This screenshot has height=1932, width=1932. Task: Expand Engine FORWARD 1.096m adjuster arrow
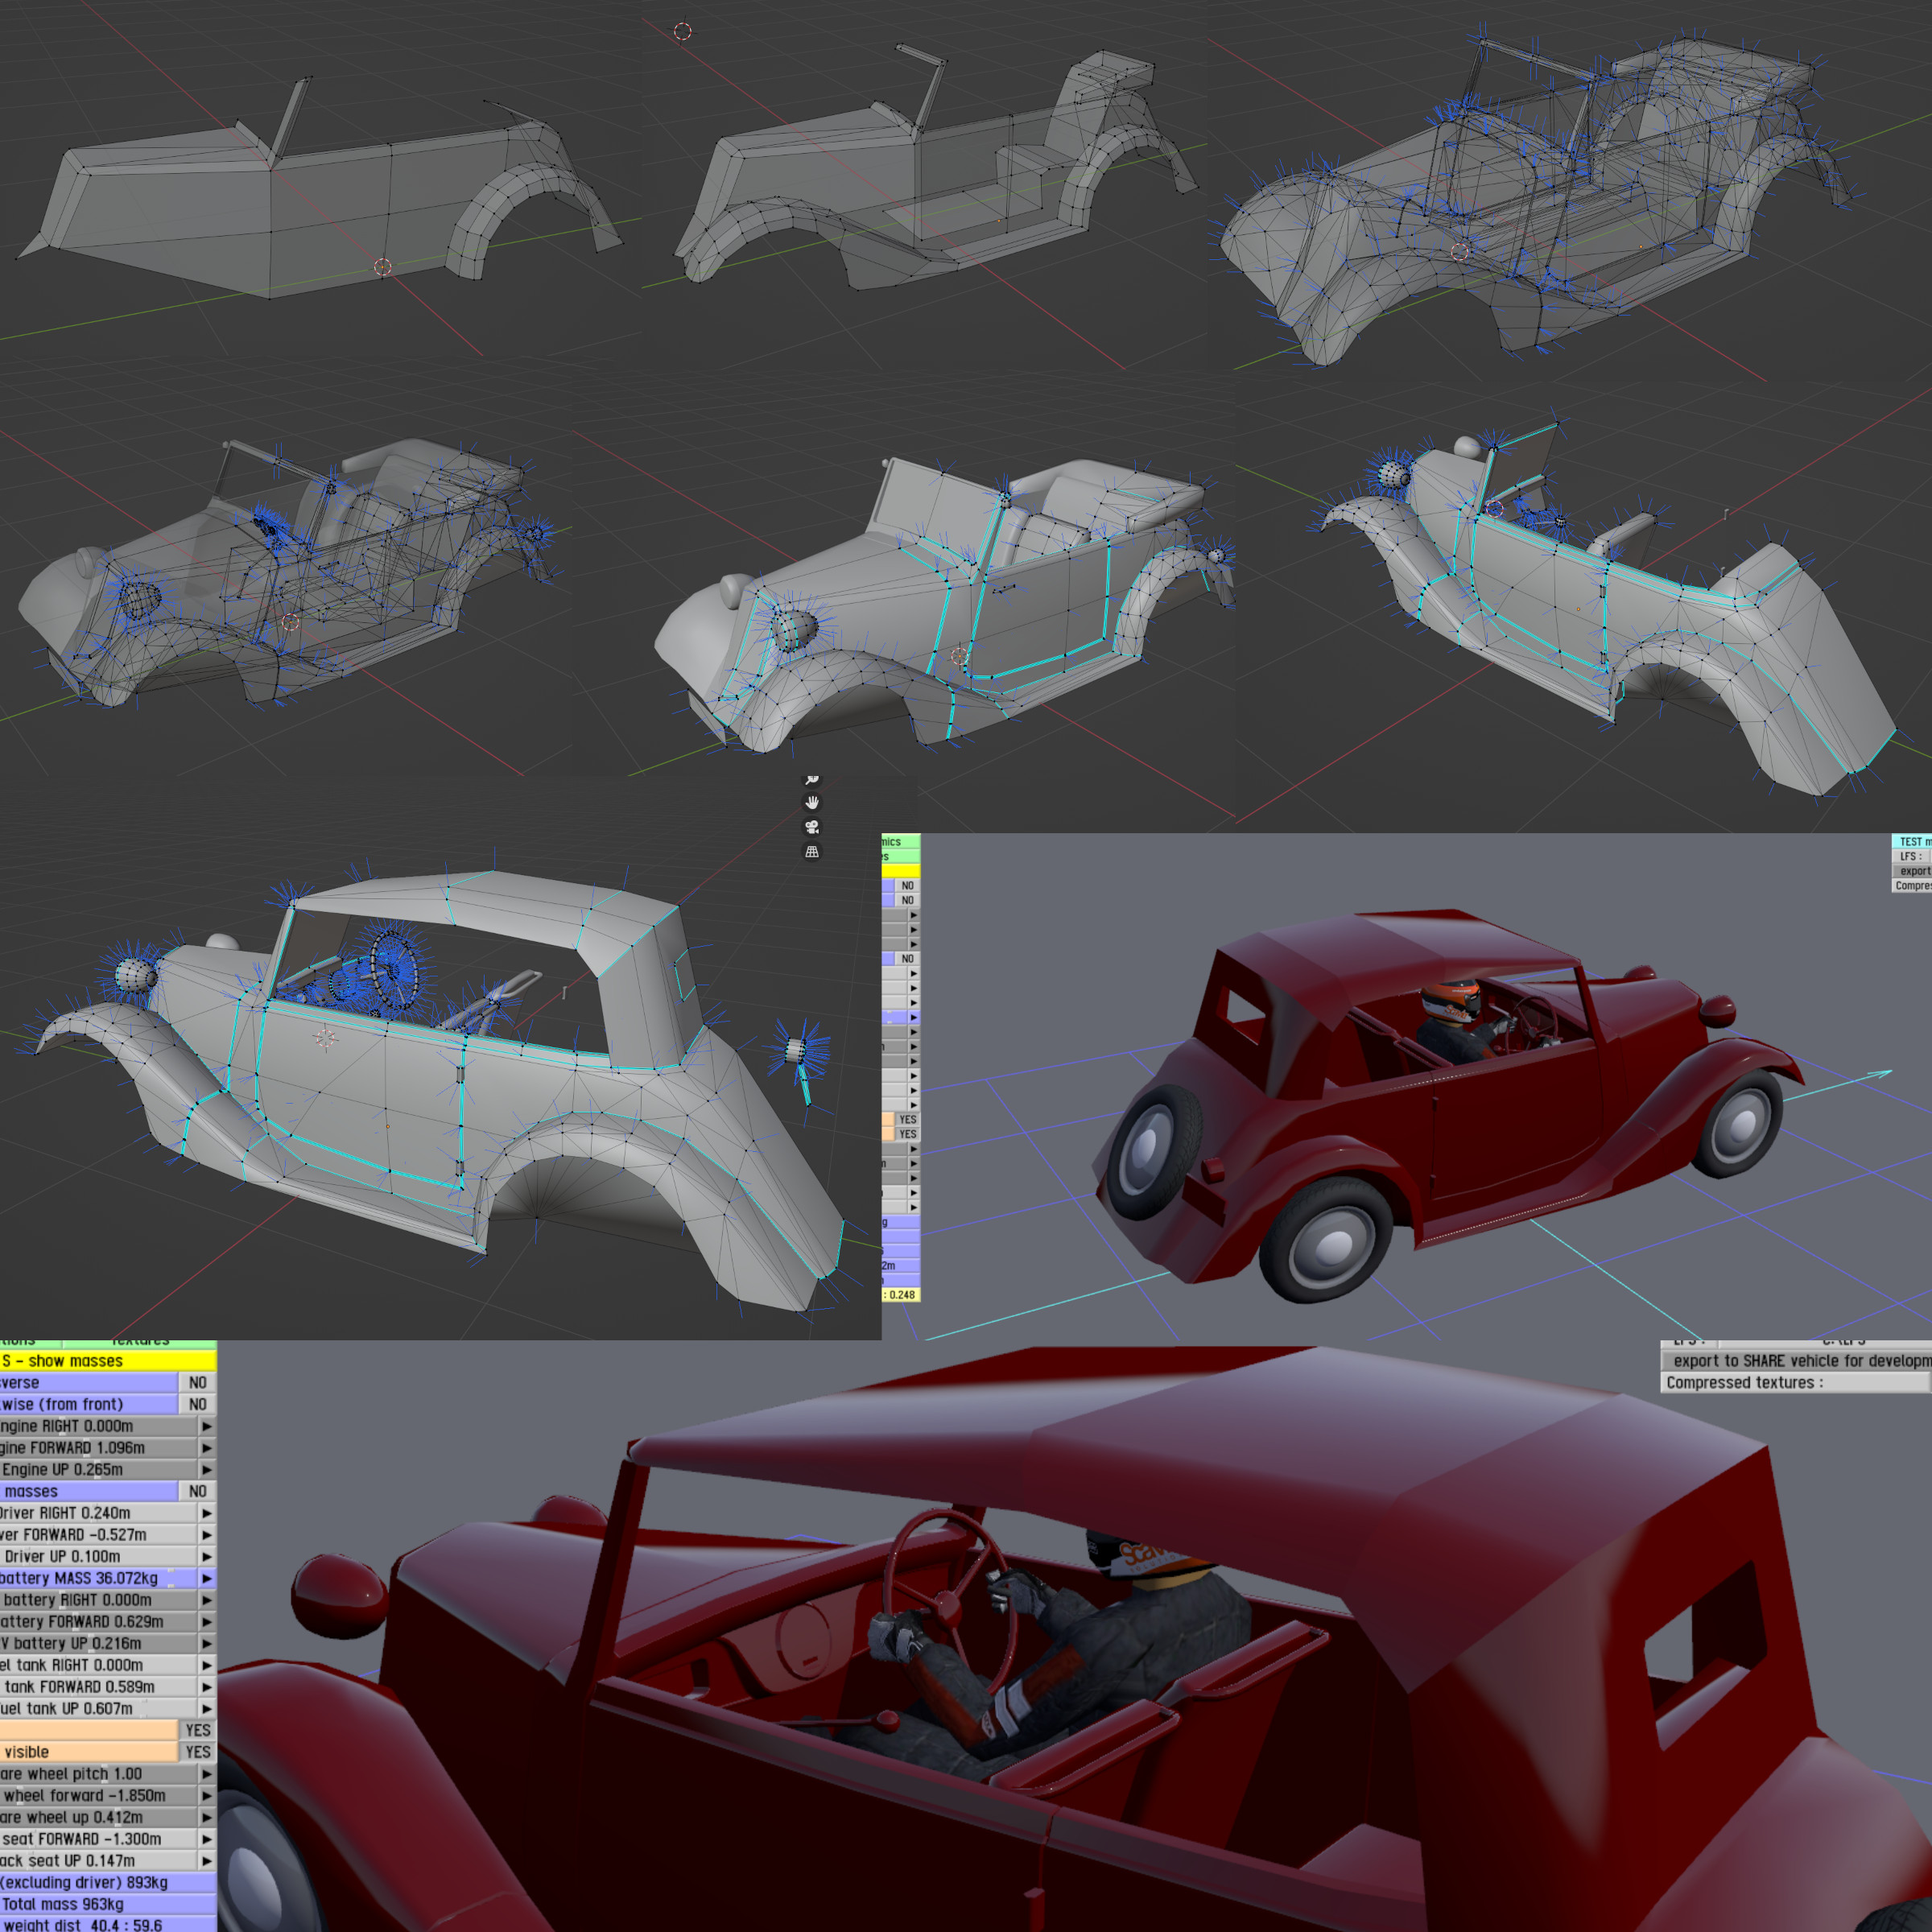[207, 1448]
